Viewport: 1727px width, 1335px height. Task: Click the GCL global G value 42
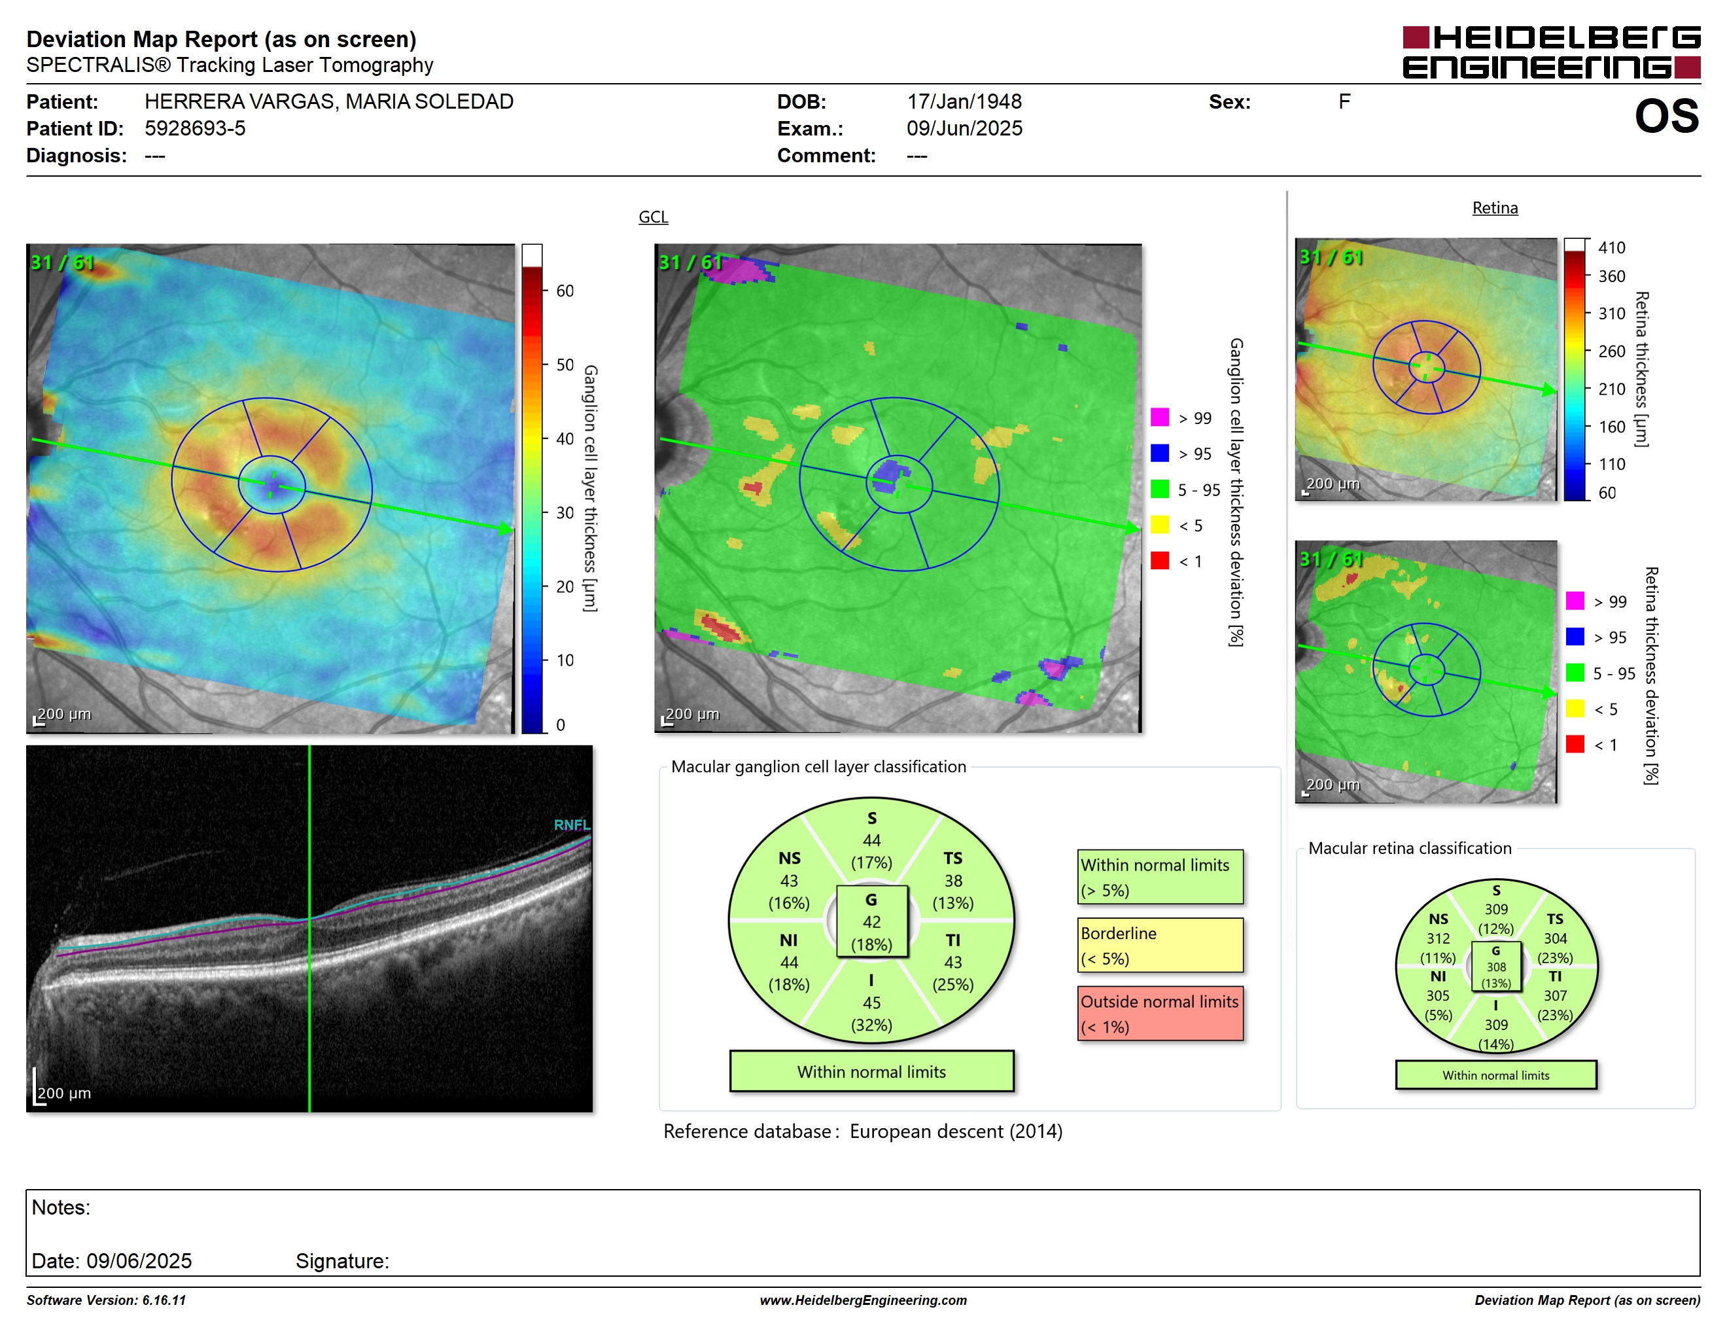(871, 921)
